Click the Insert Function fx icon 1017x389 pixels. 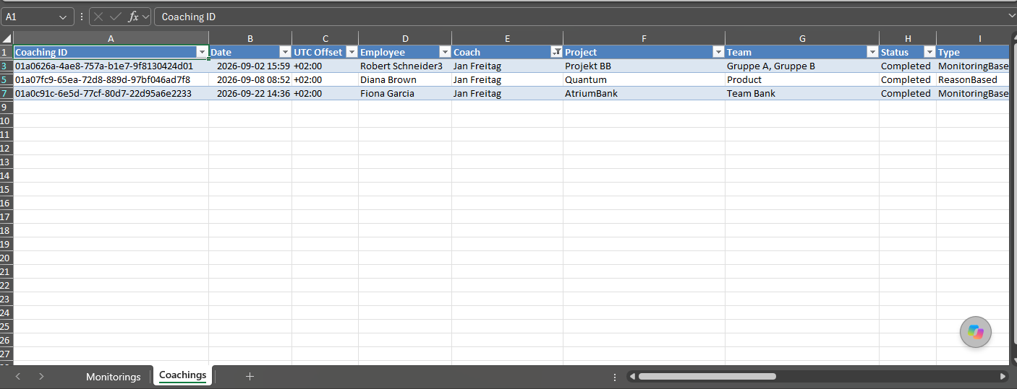point(133,17)
